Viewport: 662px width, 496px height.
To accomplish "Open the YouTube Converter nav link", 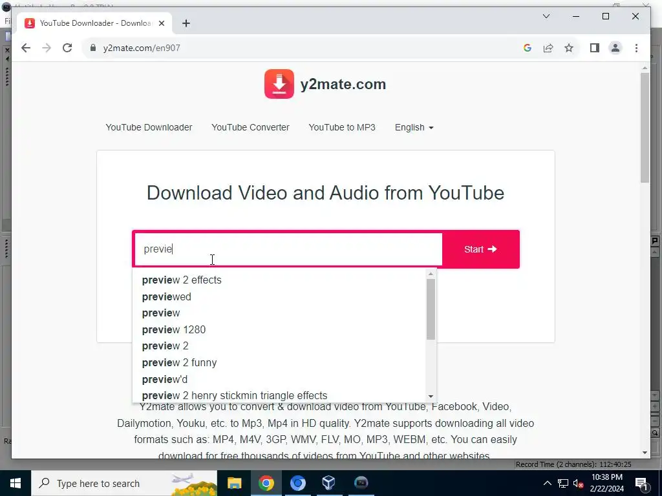I will [x=250, y=127].
